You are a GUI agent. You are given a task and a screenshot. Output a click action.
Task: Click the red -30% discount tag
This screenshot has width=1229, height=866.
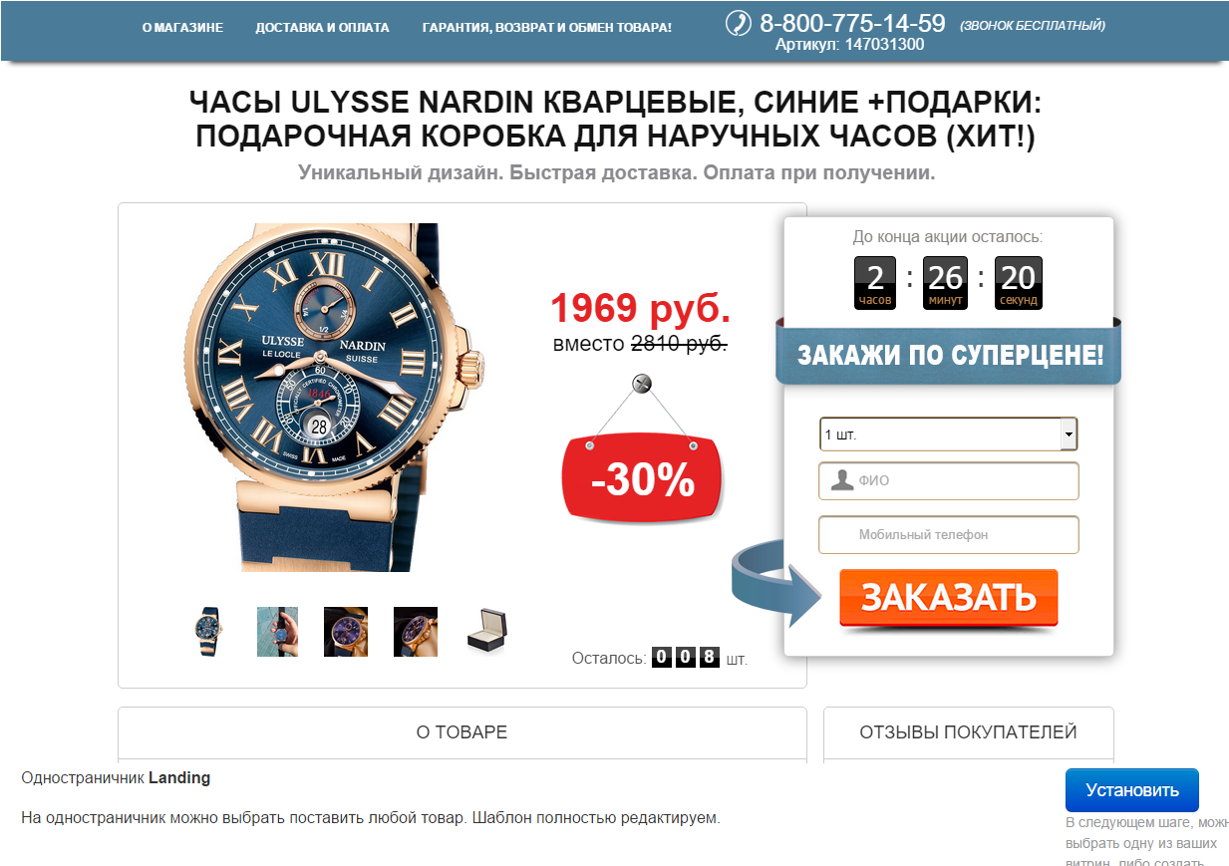coord(642,479)
